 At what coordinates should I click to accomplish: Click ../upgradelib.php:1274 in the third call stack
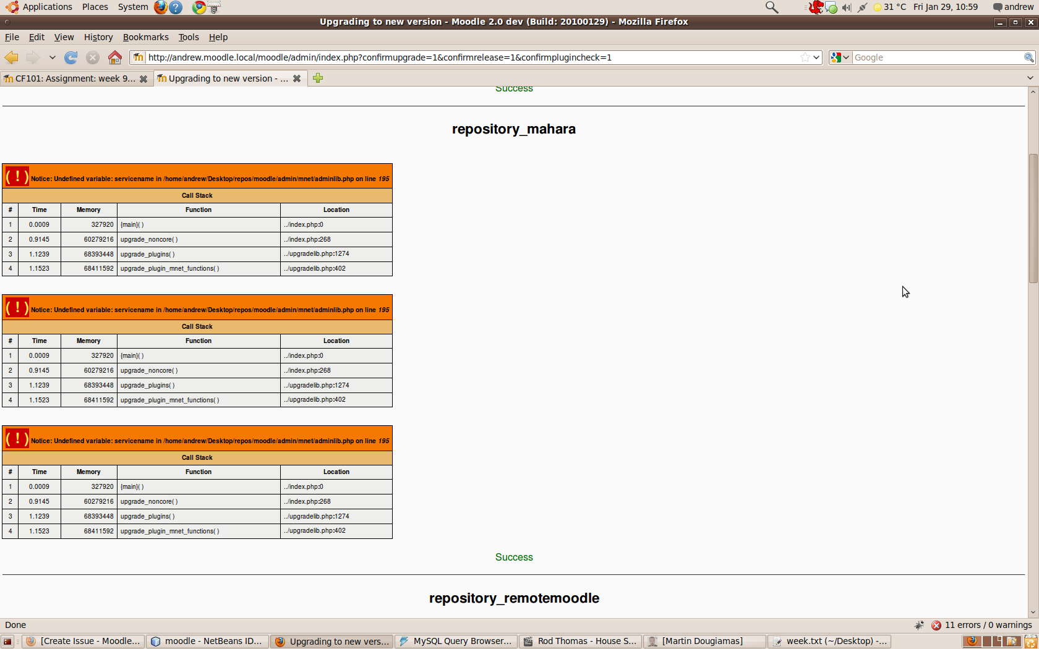[x=317, y=516]
